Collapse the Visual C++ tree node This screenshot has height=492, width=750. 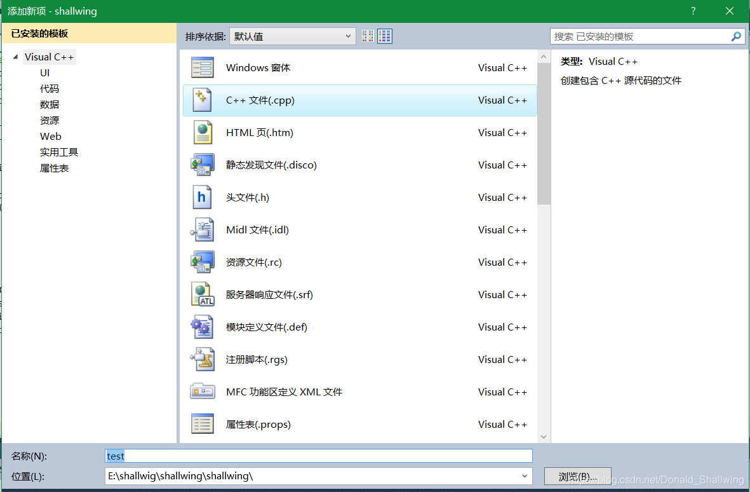(15, 57)
